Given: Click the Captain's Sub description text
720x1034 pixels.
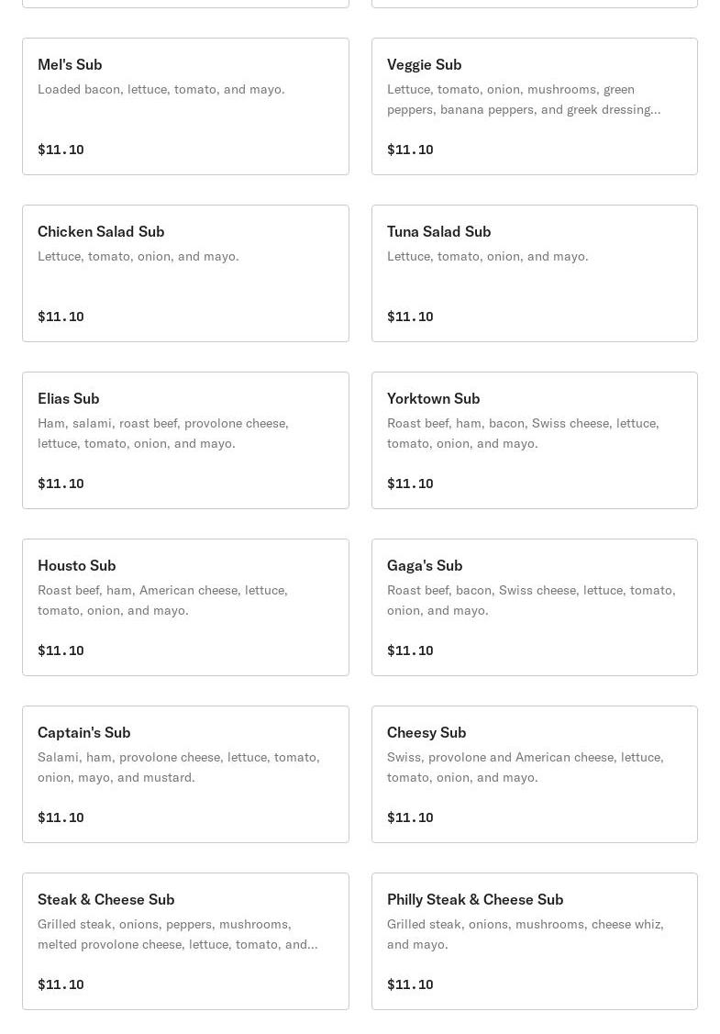Looking at the screenshot, I should click(178, 767).
